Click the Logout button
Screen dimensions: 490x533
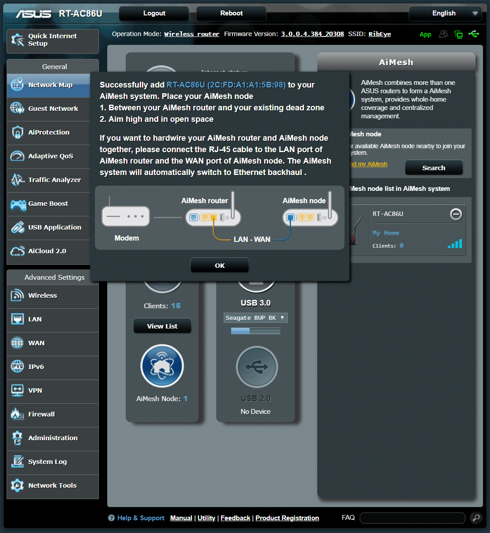point(154,13)
